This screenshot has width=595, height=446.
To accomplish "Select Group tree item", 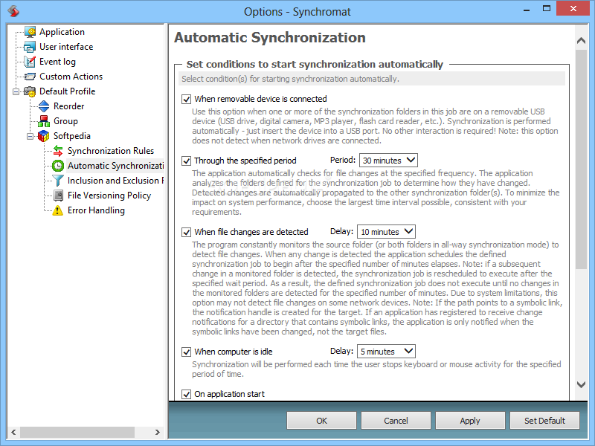I will pyautogui.click(x=65, y=121).
